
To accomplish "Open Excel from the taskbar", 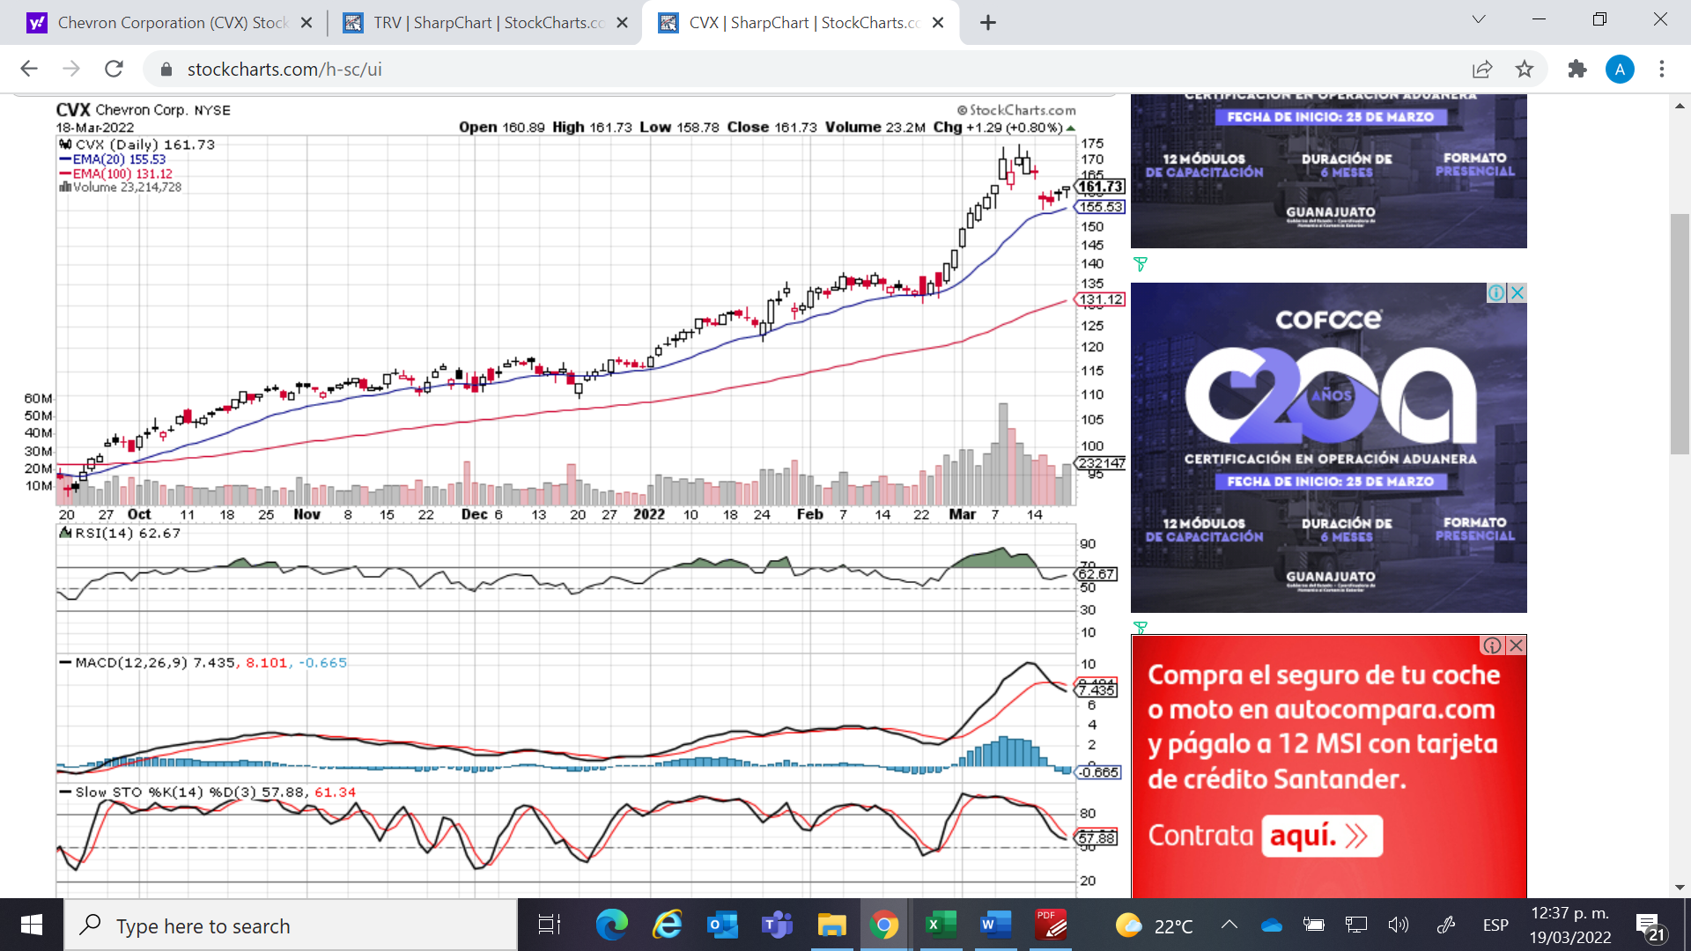I will pyautogui.click(x=939, y=925).
